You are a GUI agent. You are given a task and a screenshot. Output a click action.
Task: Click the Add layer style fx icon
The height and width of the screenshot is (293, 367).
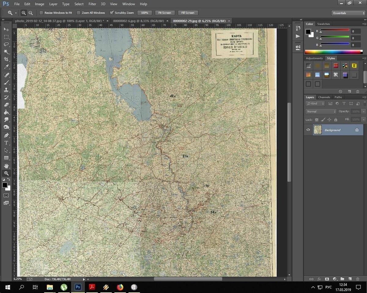coord(319,279)
